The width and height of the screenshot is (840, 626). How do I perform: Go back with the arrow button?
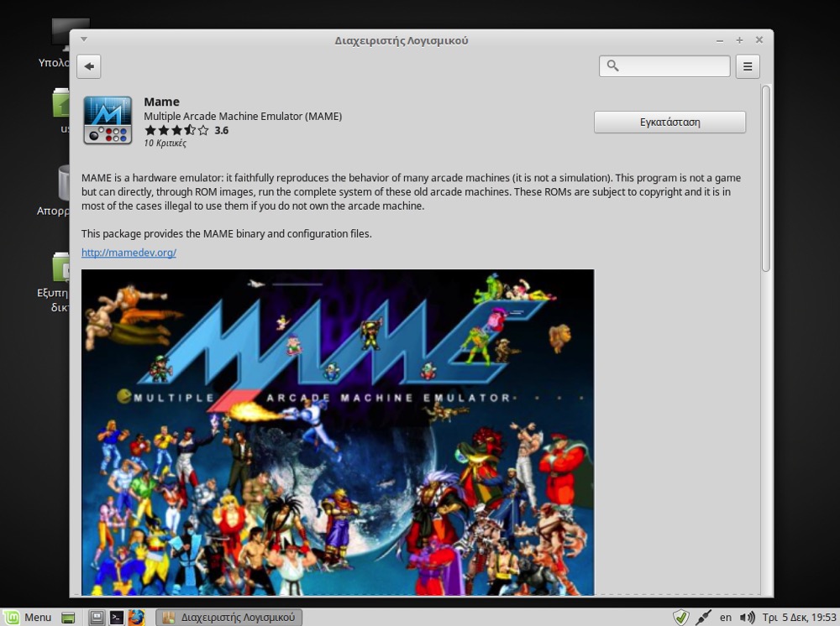(89, 66)
